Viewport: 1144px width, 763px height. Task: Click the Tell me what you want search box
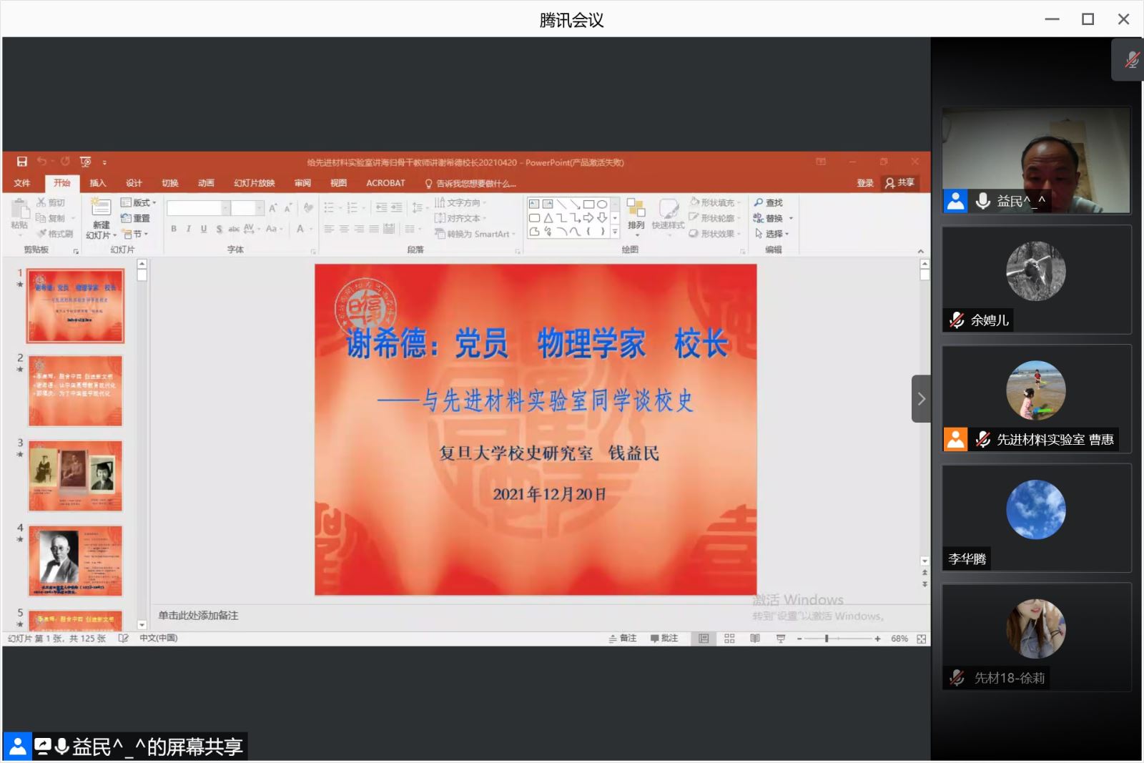(470, 184)
